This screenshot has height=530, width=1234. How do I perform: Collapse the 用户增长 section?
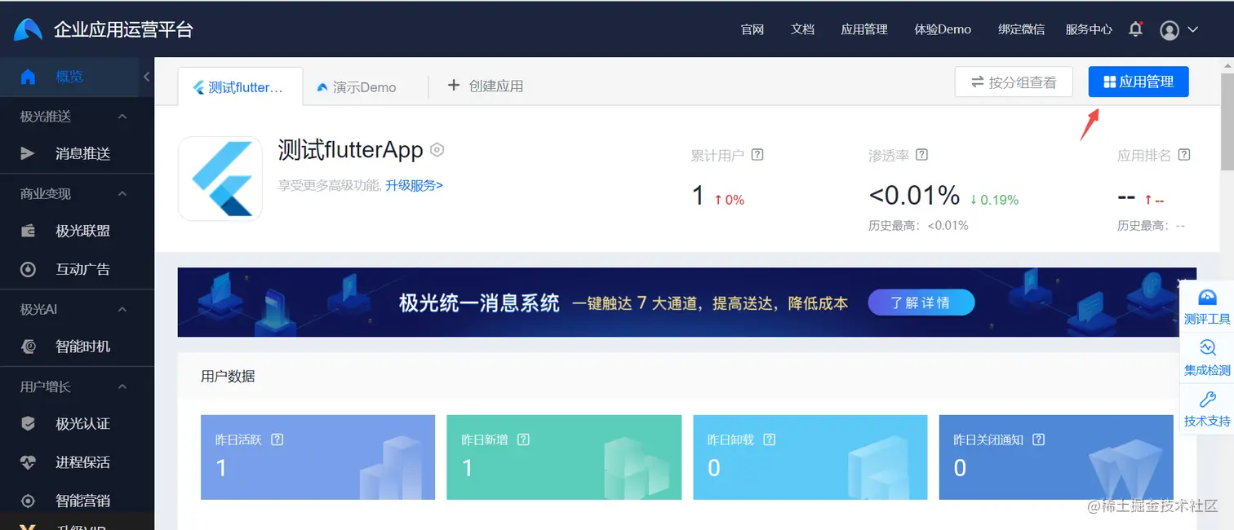tap(122, 386)
